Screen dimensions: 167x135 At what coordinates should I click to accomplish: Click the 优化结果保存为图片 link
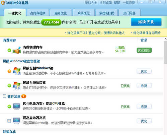(147, 33)
